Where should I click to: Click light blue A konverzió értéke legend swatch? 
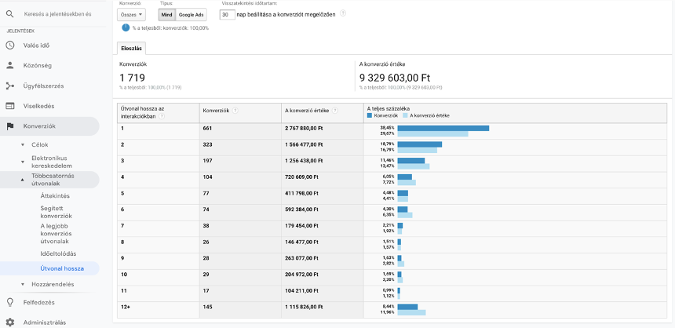405,116
